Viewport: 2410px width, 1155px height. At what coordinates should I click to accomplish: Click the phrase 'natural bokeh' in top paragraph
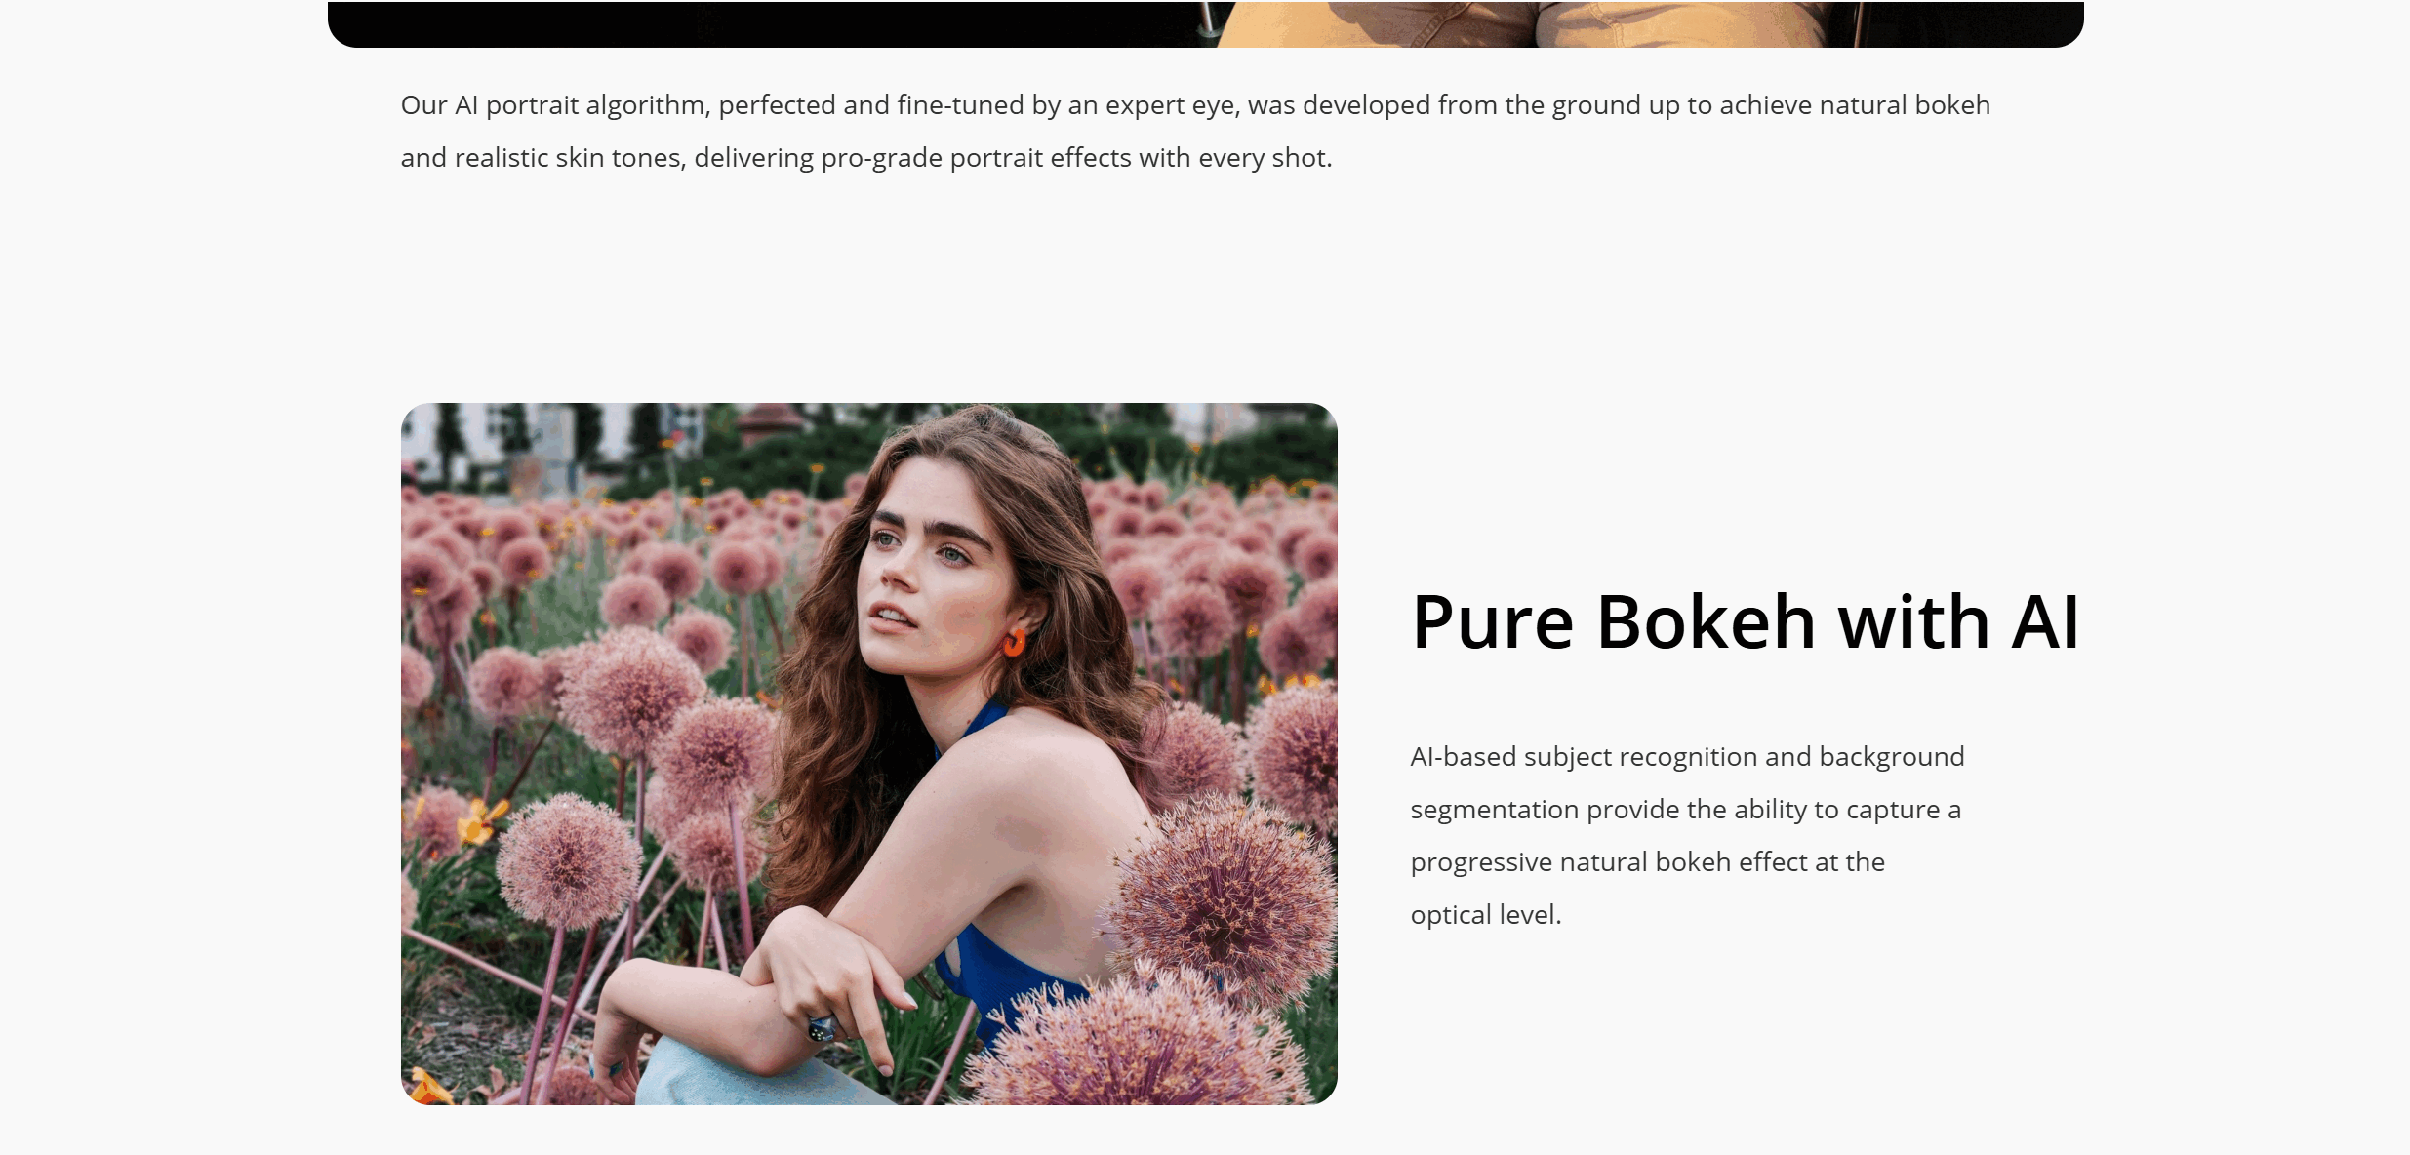coord(1905,104)
